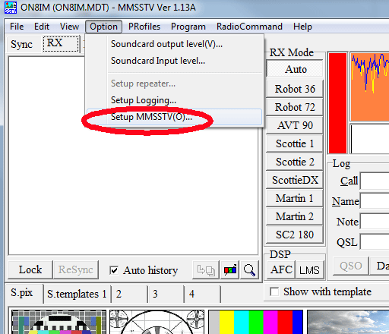
Task: Click the orange spectrum display
Action: [x=370, y=87]
